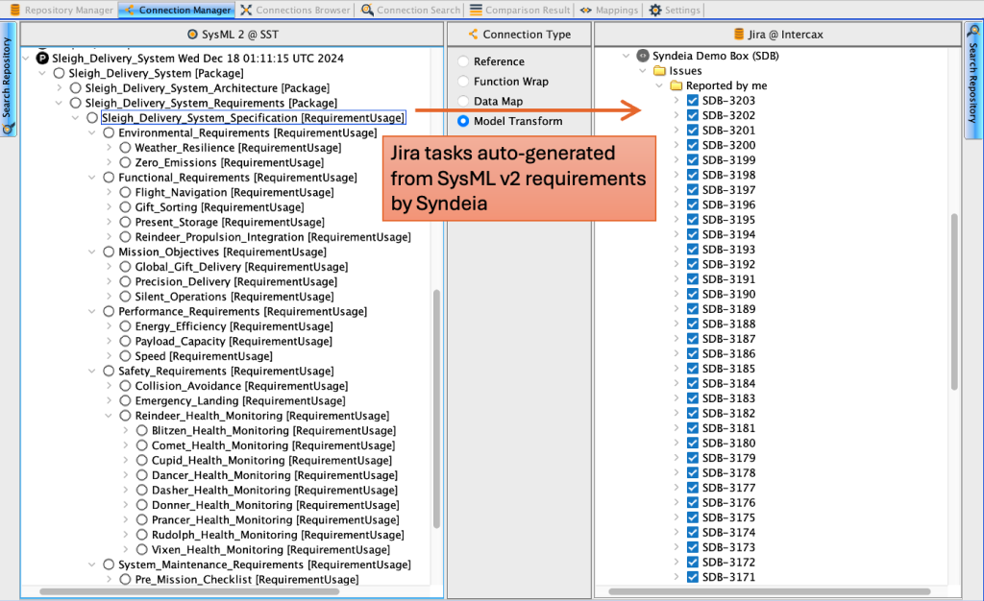The width and height of the screenshot is (984, 601).
Task: Click the Issues folder icon
Action: (659, 71)
